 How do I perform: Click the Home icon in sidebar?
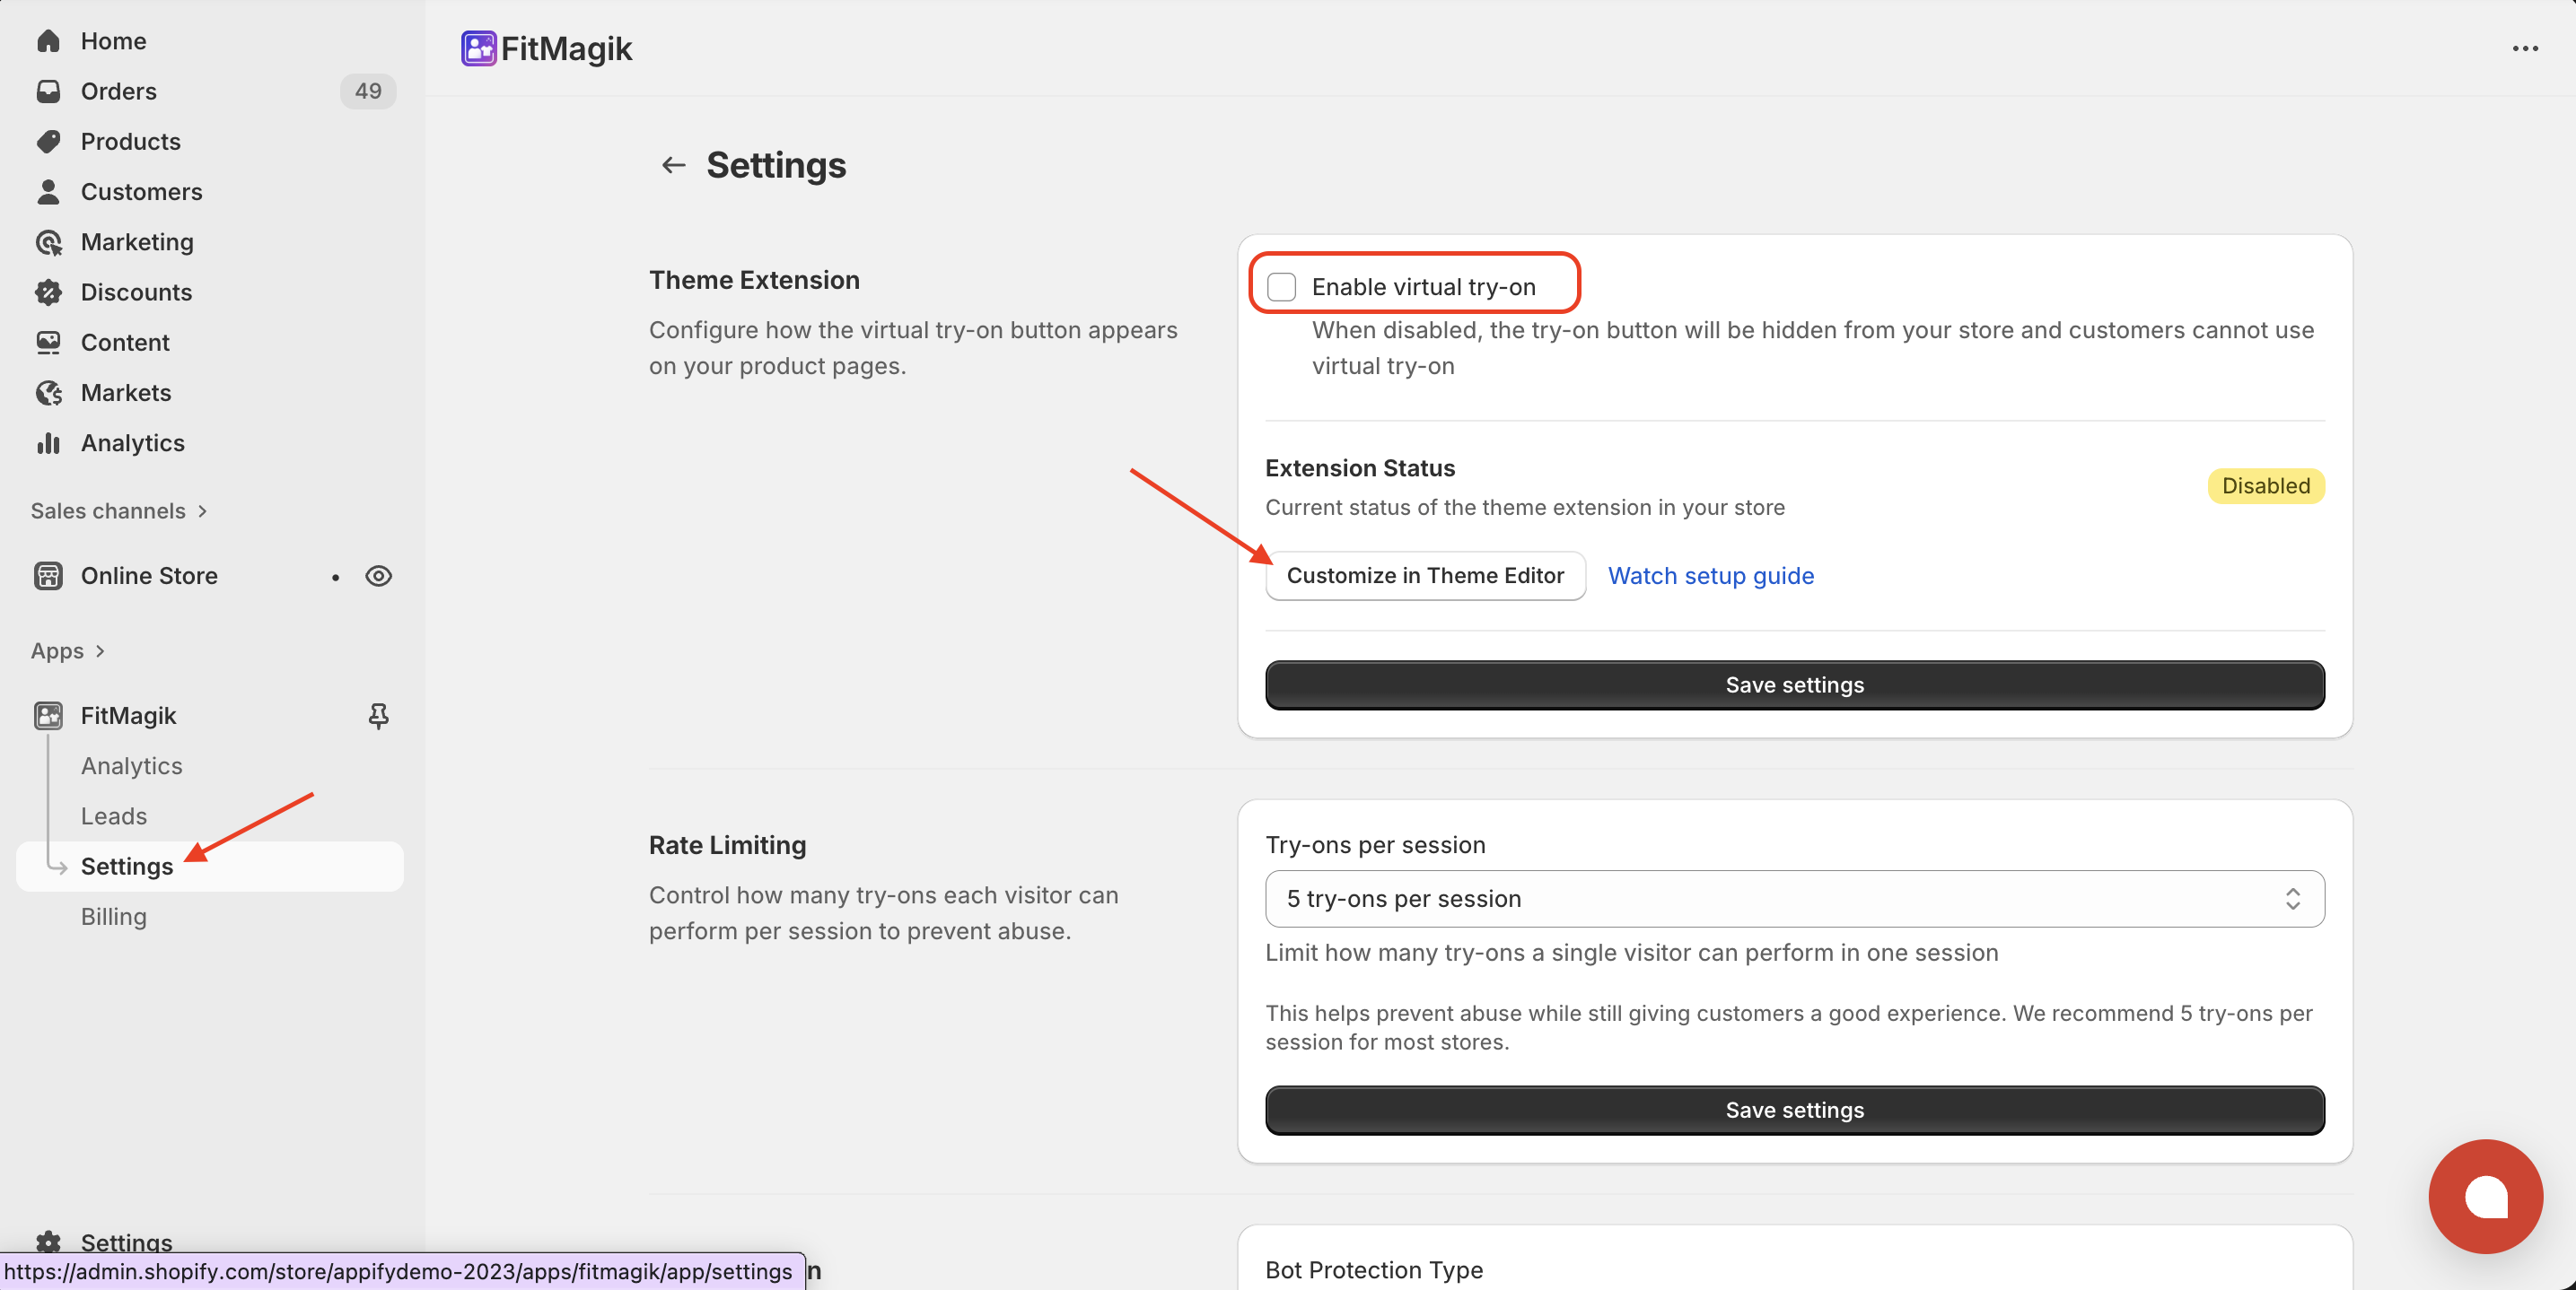click(48, 41)
